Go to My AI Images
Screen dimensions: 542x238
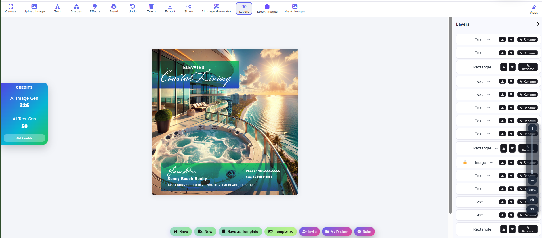point(295,9)
